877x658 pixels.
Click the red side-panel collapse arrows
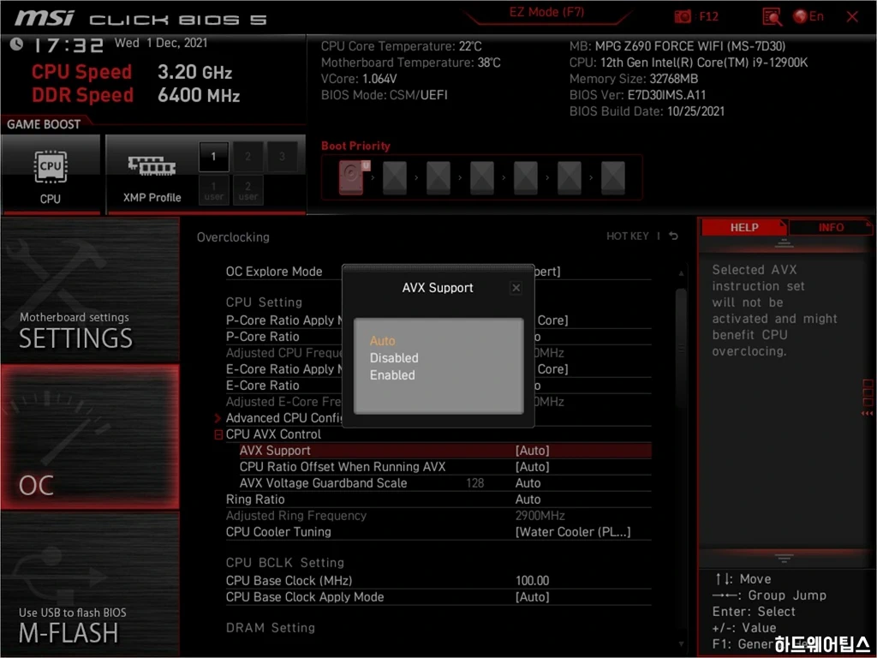click(x=867, y=414)
